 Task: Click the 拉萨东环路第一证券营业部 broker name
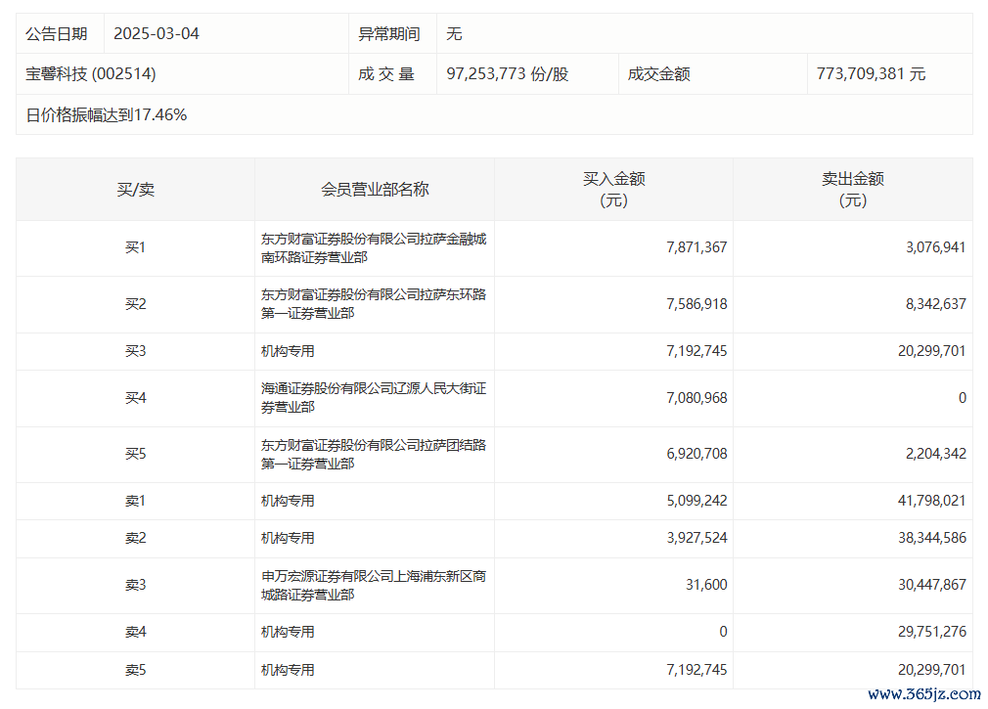pyautogui.click(x=374, y=304)
